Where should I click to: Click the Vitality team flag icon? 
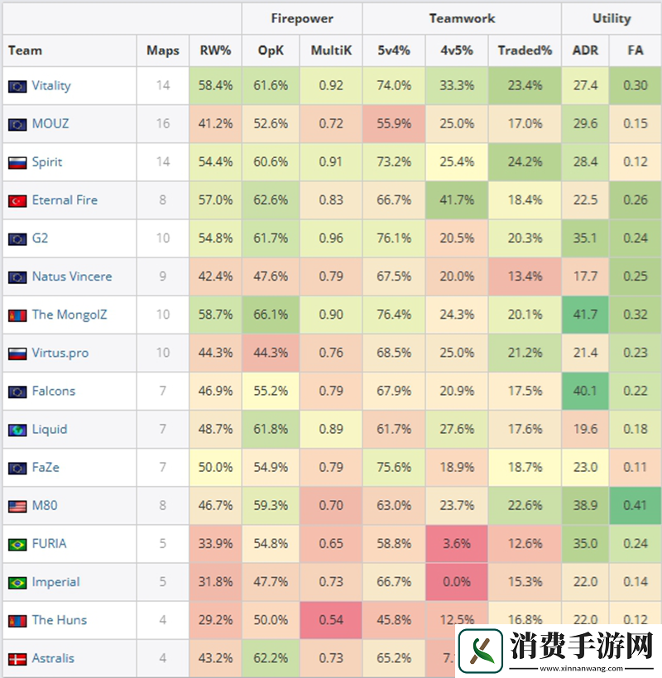(17, 86)
